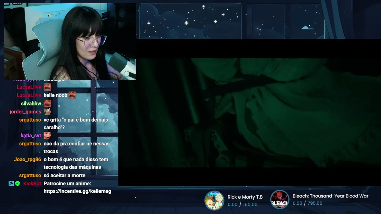Click the Rick e Morty round avatar
Screen dimensions: 381x214
[214, 200]
